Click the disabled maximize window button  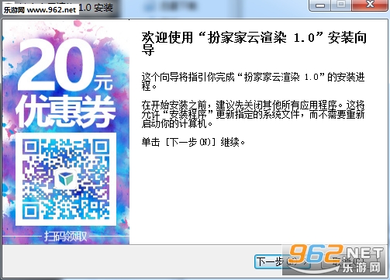point(341,5)
